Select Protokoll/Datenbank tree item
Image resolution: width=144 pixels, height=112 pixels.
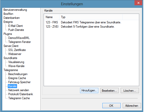21,94
